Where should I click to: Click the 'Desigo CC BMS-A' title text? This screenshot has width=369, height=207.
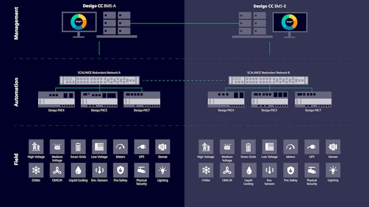pos(99,6)
